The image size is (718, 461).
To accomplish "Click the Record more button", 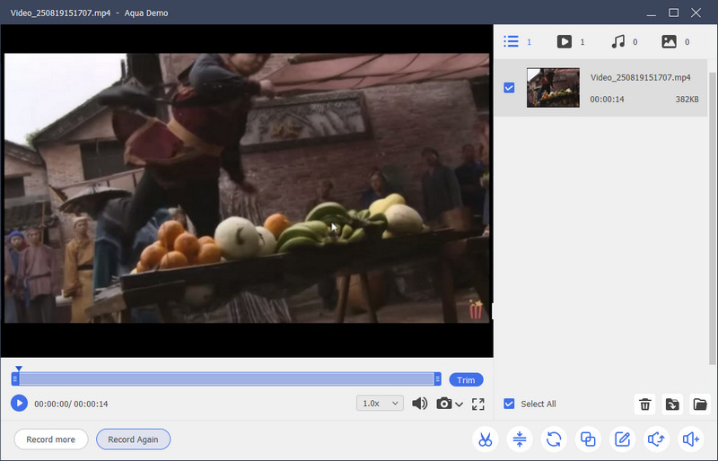I will pos(51,439).
